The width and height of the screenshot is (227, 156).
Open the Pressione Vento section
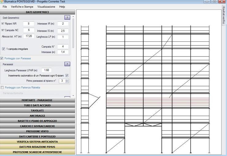[x=37, y=131]
